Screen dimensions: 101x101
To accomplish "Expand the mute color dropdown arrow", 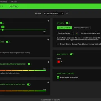I will [61, 62].
